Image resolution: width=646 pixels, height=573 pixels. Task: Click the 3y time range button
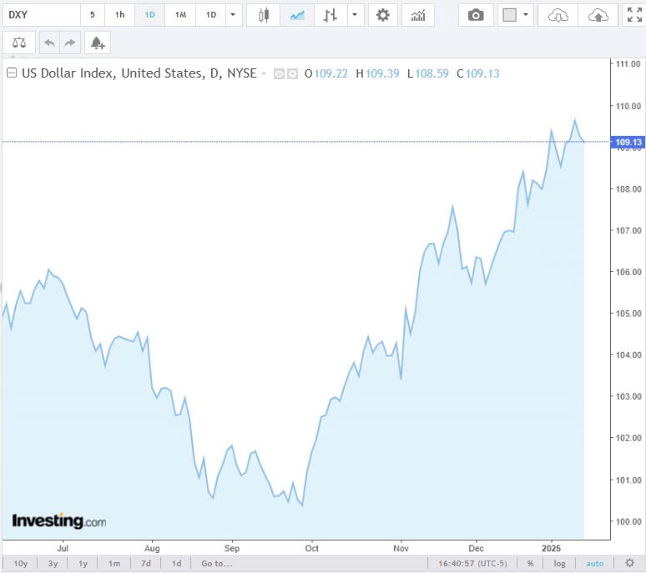pyautogui.click(x=53, y=563)
